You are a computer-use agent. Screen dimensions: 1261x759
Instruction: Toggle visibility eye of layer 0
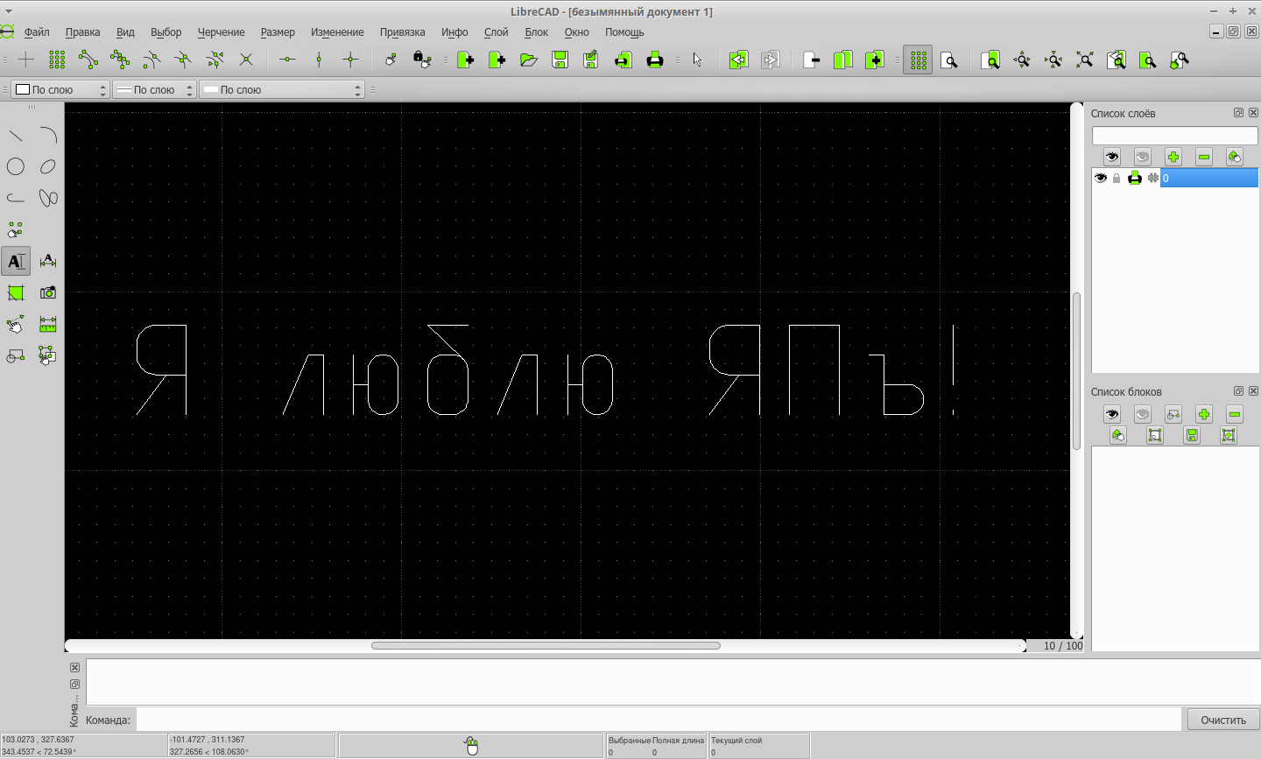[x=1101, y=178]
